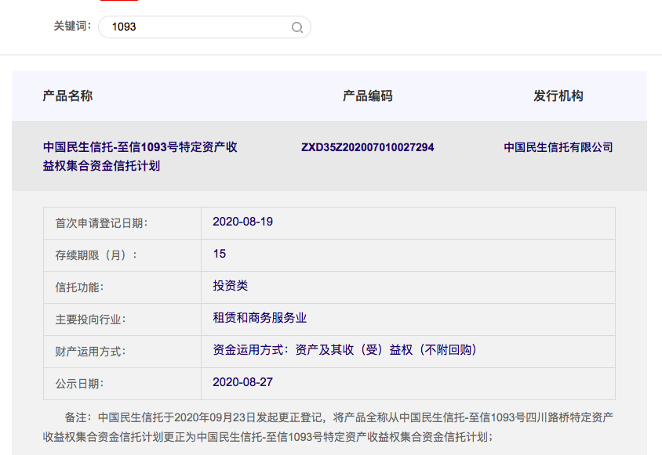Click the 产品编码 column header
This screenshot has height=455, width=662.
pos(367,96)
